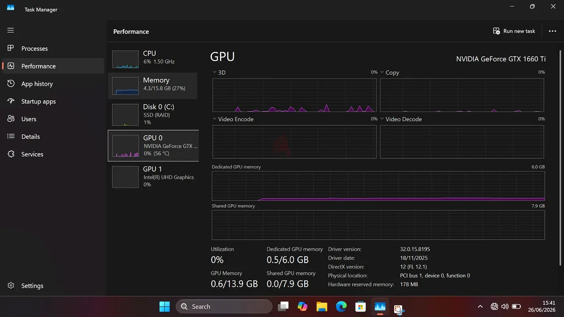Open the three-dot more options menu
564x317 pixels.
[x=552, y=31]
